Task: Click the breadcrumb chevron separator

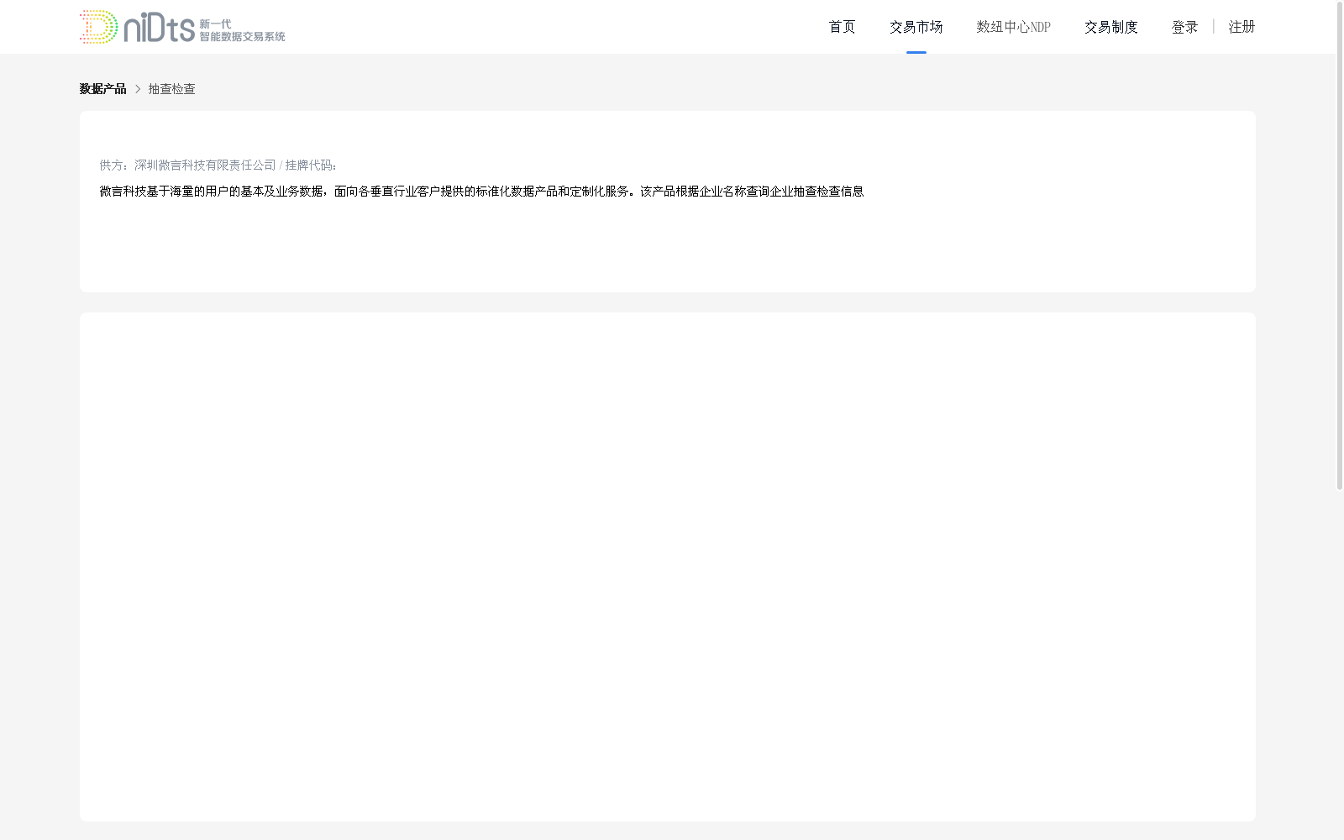Action: (138, 89)
